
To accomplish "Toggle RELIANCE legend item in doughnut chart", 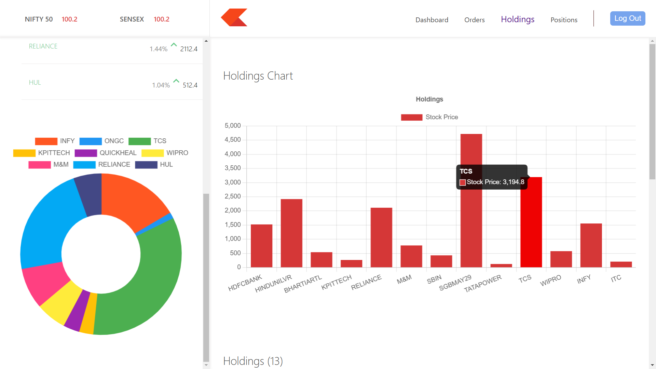I will [102, 165].
